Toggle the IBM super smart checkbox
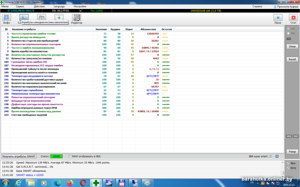The height and width of the screenshot is (187, 300). [276, 156]
